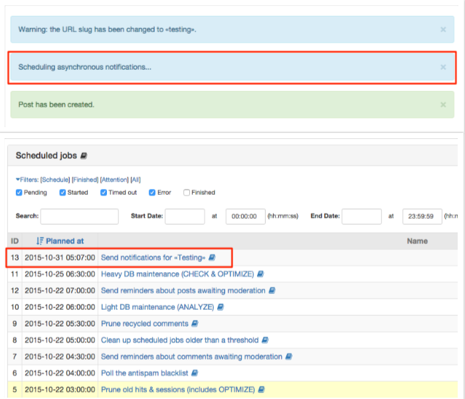Viewport: 465px width, 399px height.
Task: Collapse the Filters section triangle
Action: pos(18,180)
